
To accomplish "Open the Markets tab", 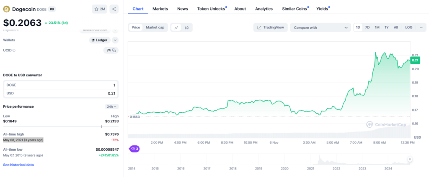I will [160, 9].
